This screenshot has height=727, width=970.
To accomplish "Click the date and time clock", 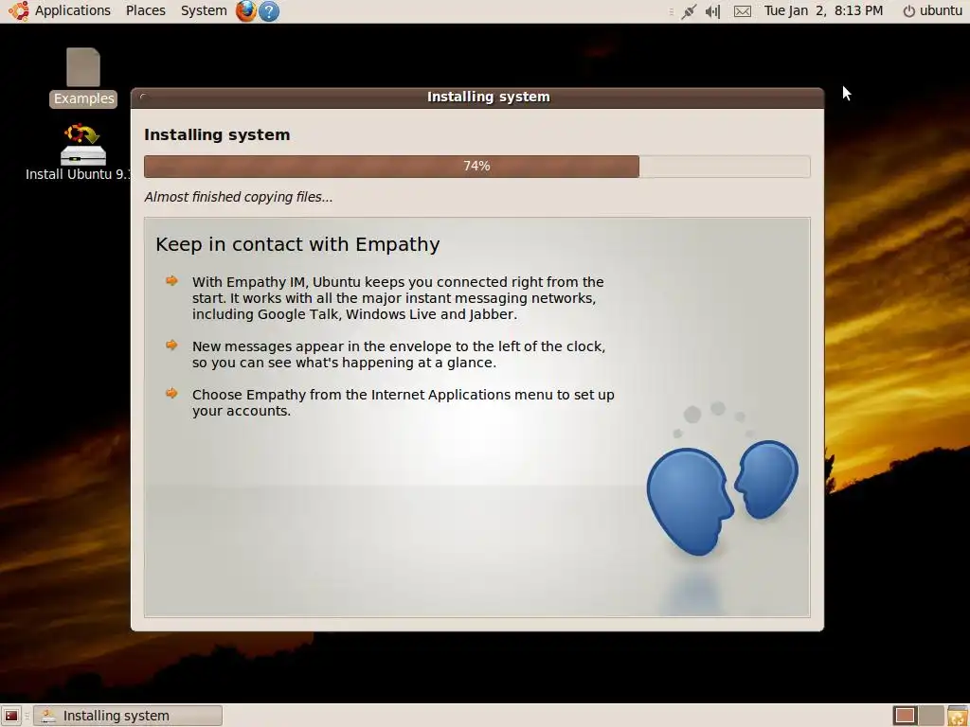I will coord(823,10).
